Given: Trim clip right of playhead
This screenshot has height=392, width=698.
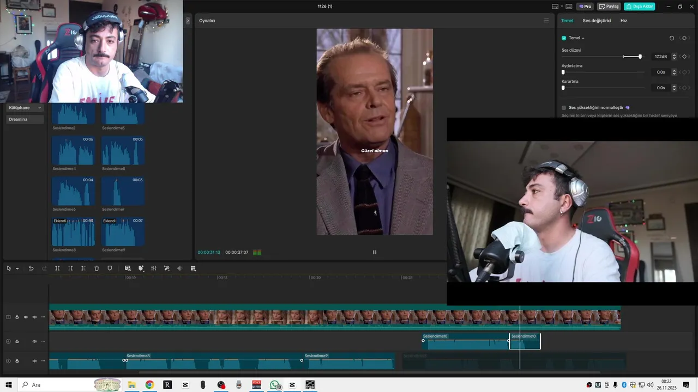Looking at the screenshot, I should [x=83, y=268].
